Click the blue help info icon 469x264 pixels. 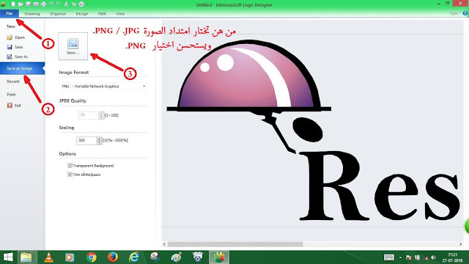click(x=465, y=13)
